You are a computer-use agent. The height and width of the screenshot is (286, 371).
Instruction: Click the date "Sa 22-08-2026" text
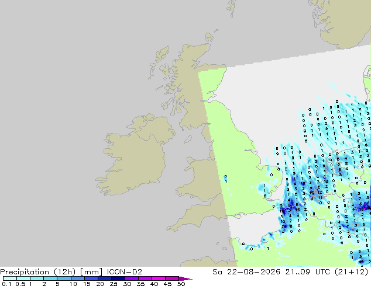(x=246, y=272)
